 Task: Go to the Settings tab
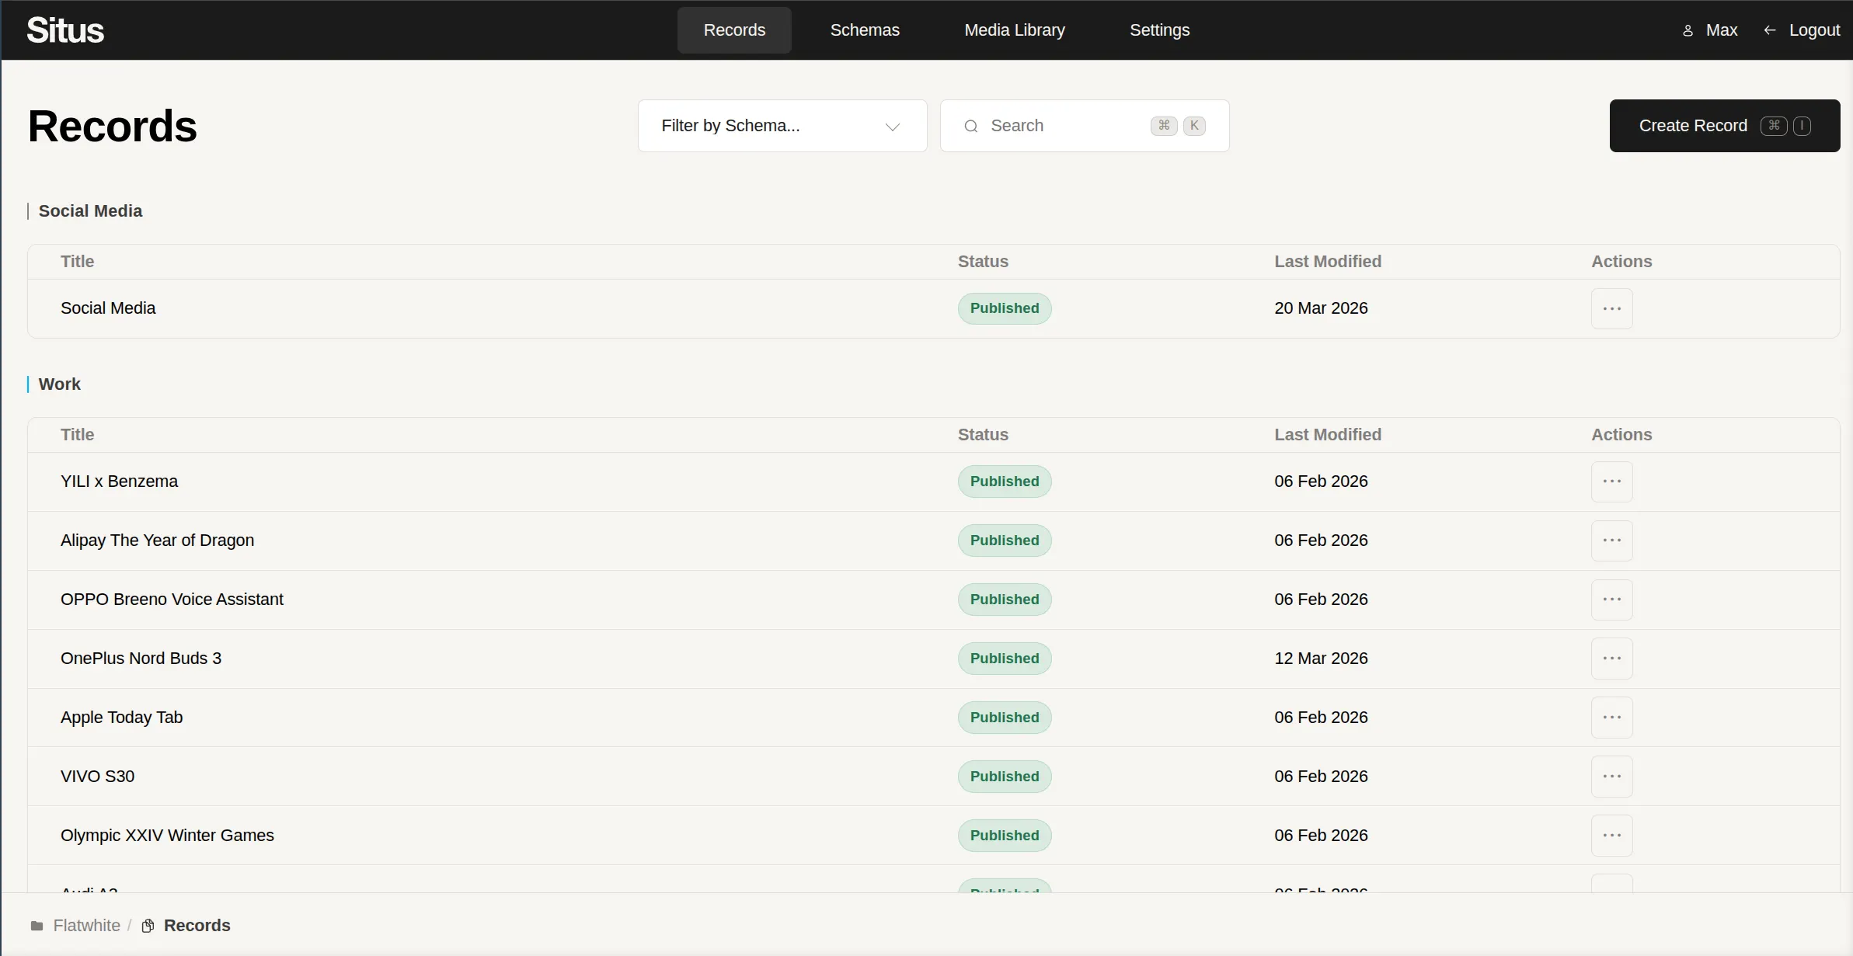1159,30
